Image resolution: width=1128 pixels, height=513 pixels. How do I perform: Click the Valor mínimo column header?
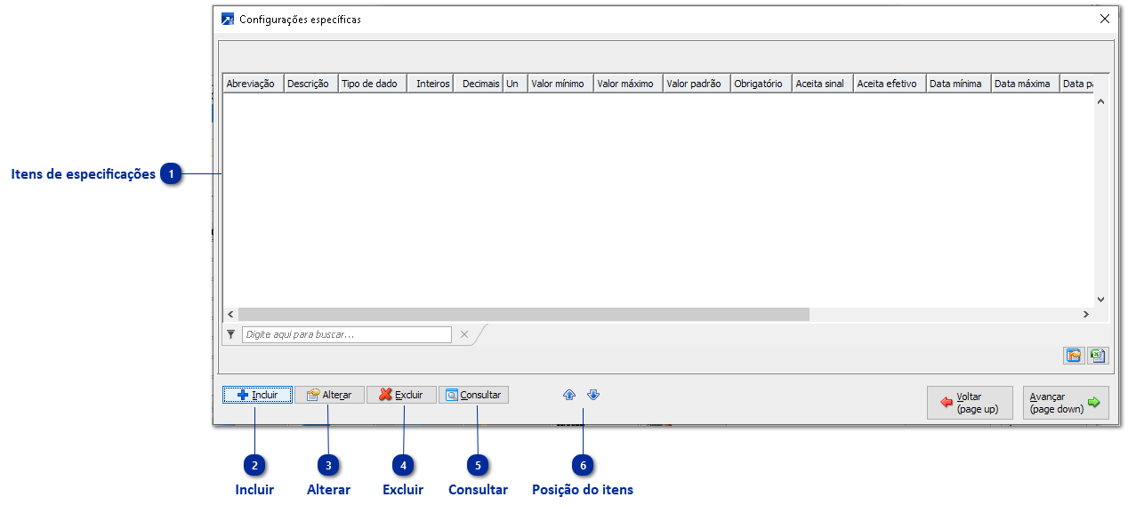pos(560,84)
